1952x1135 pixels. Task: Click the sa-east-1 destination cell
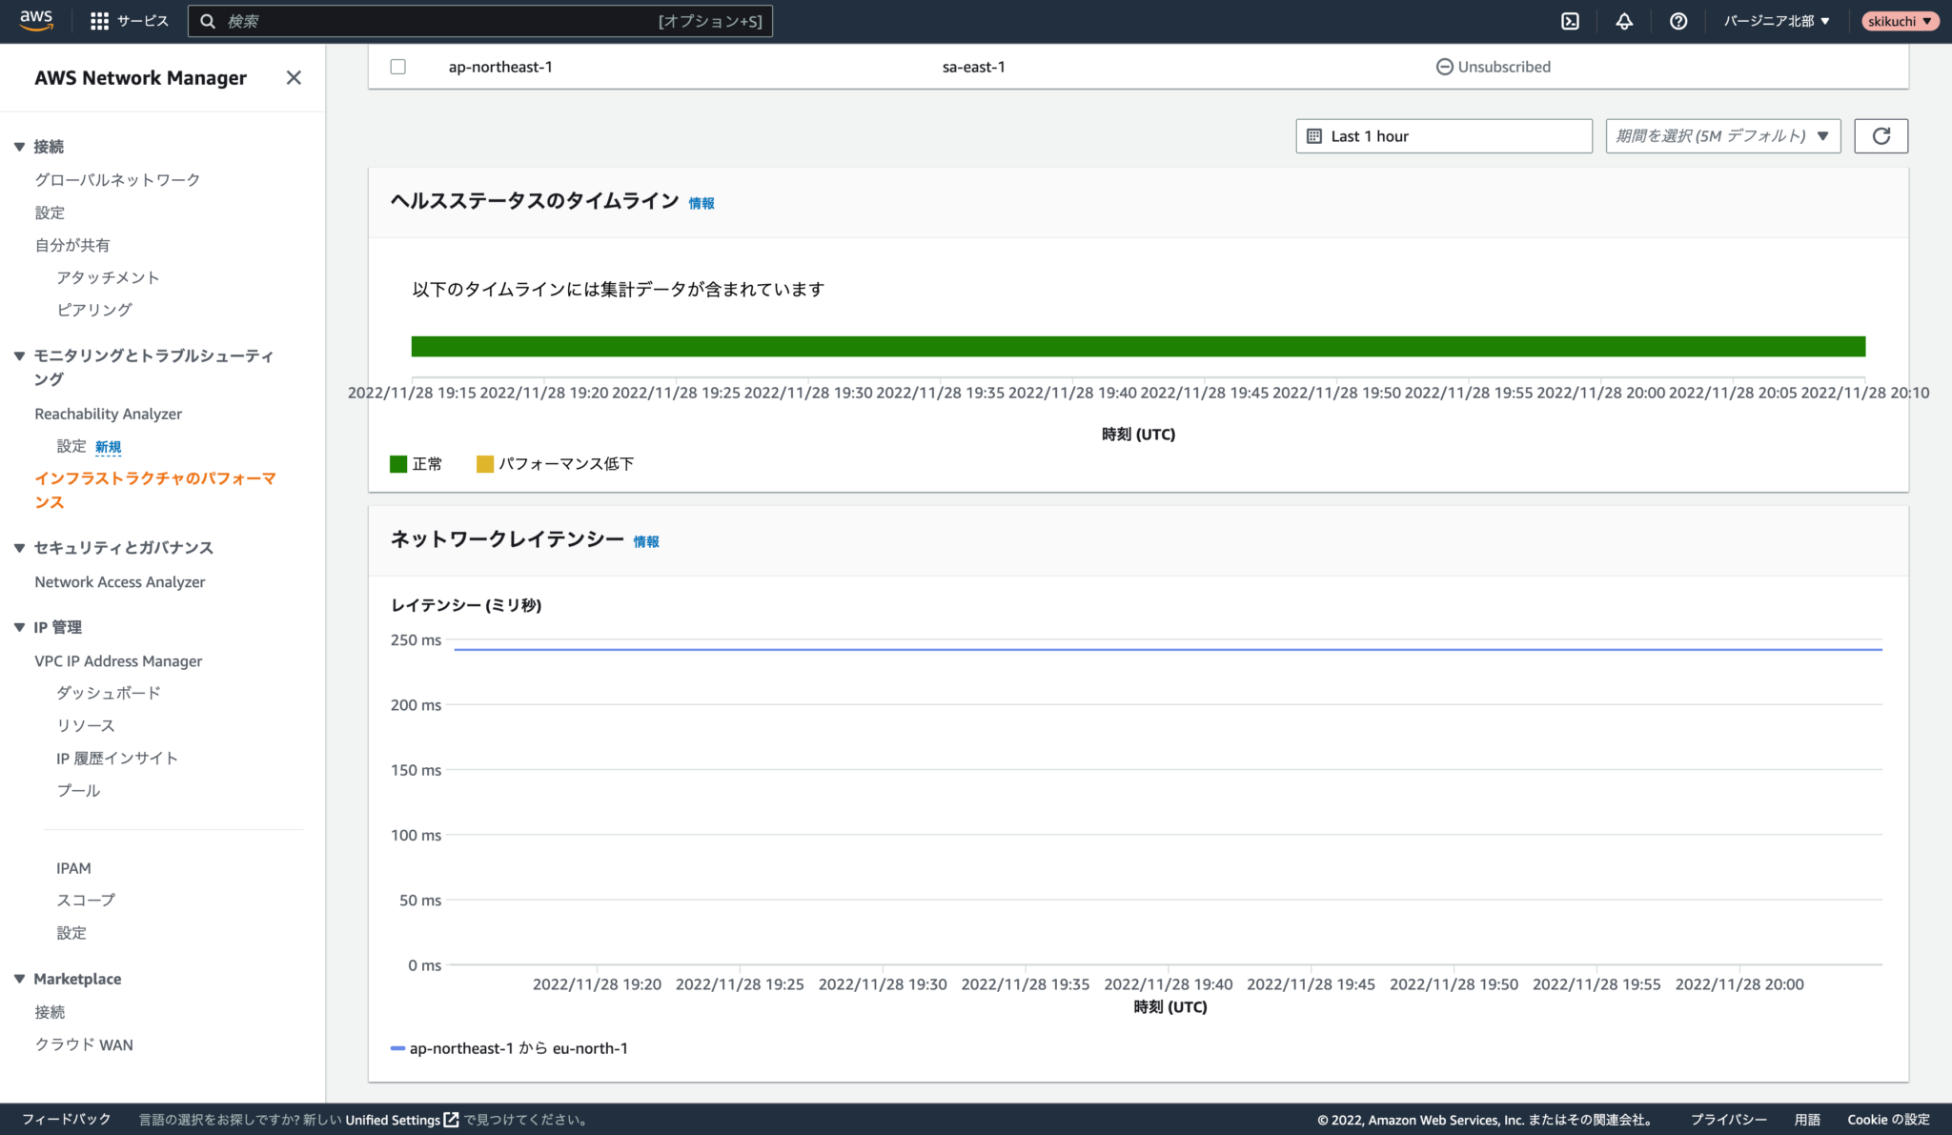973,67
